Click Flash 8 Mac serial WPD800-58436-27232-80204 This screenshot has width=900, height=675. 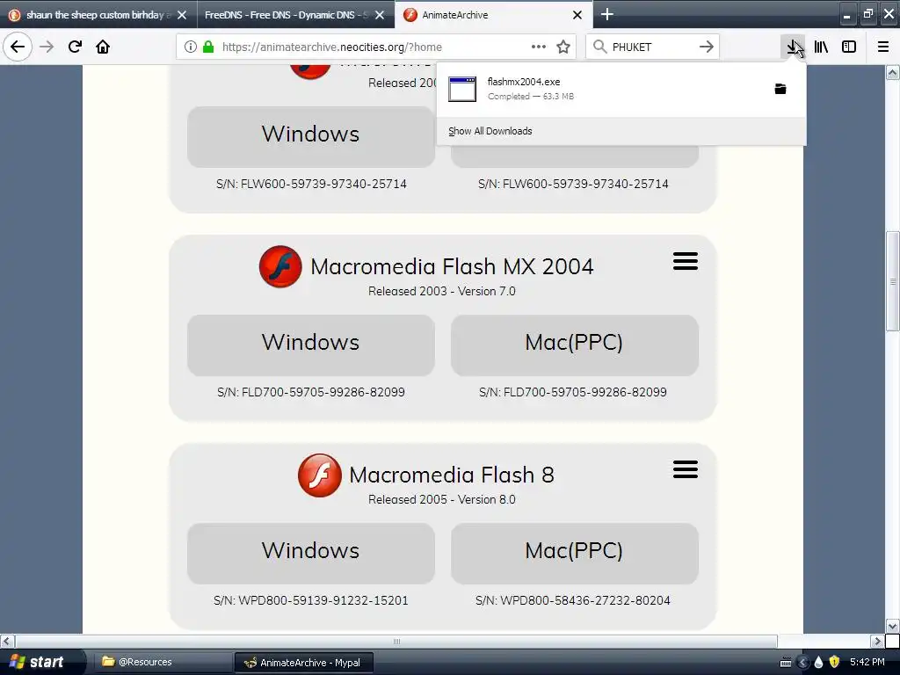(573, 600)
